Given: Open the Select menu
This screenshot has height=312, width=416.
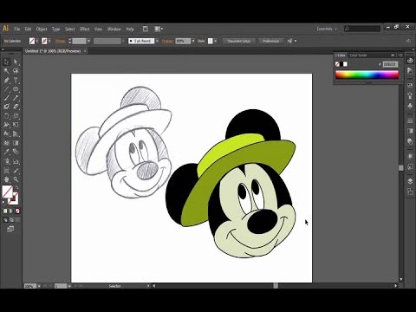Looking at the screenshot, I should click(x=69, y=29).
